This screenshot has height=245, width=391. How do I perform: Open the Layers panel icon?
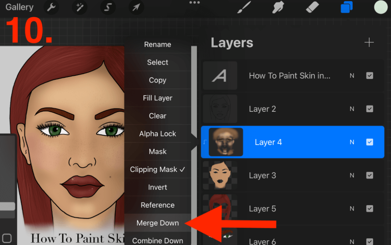346,7
